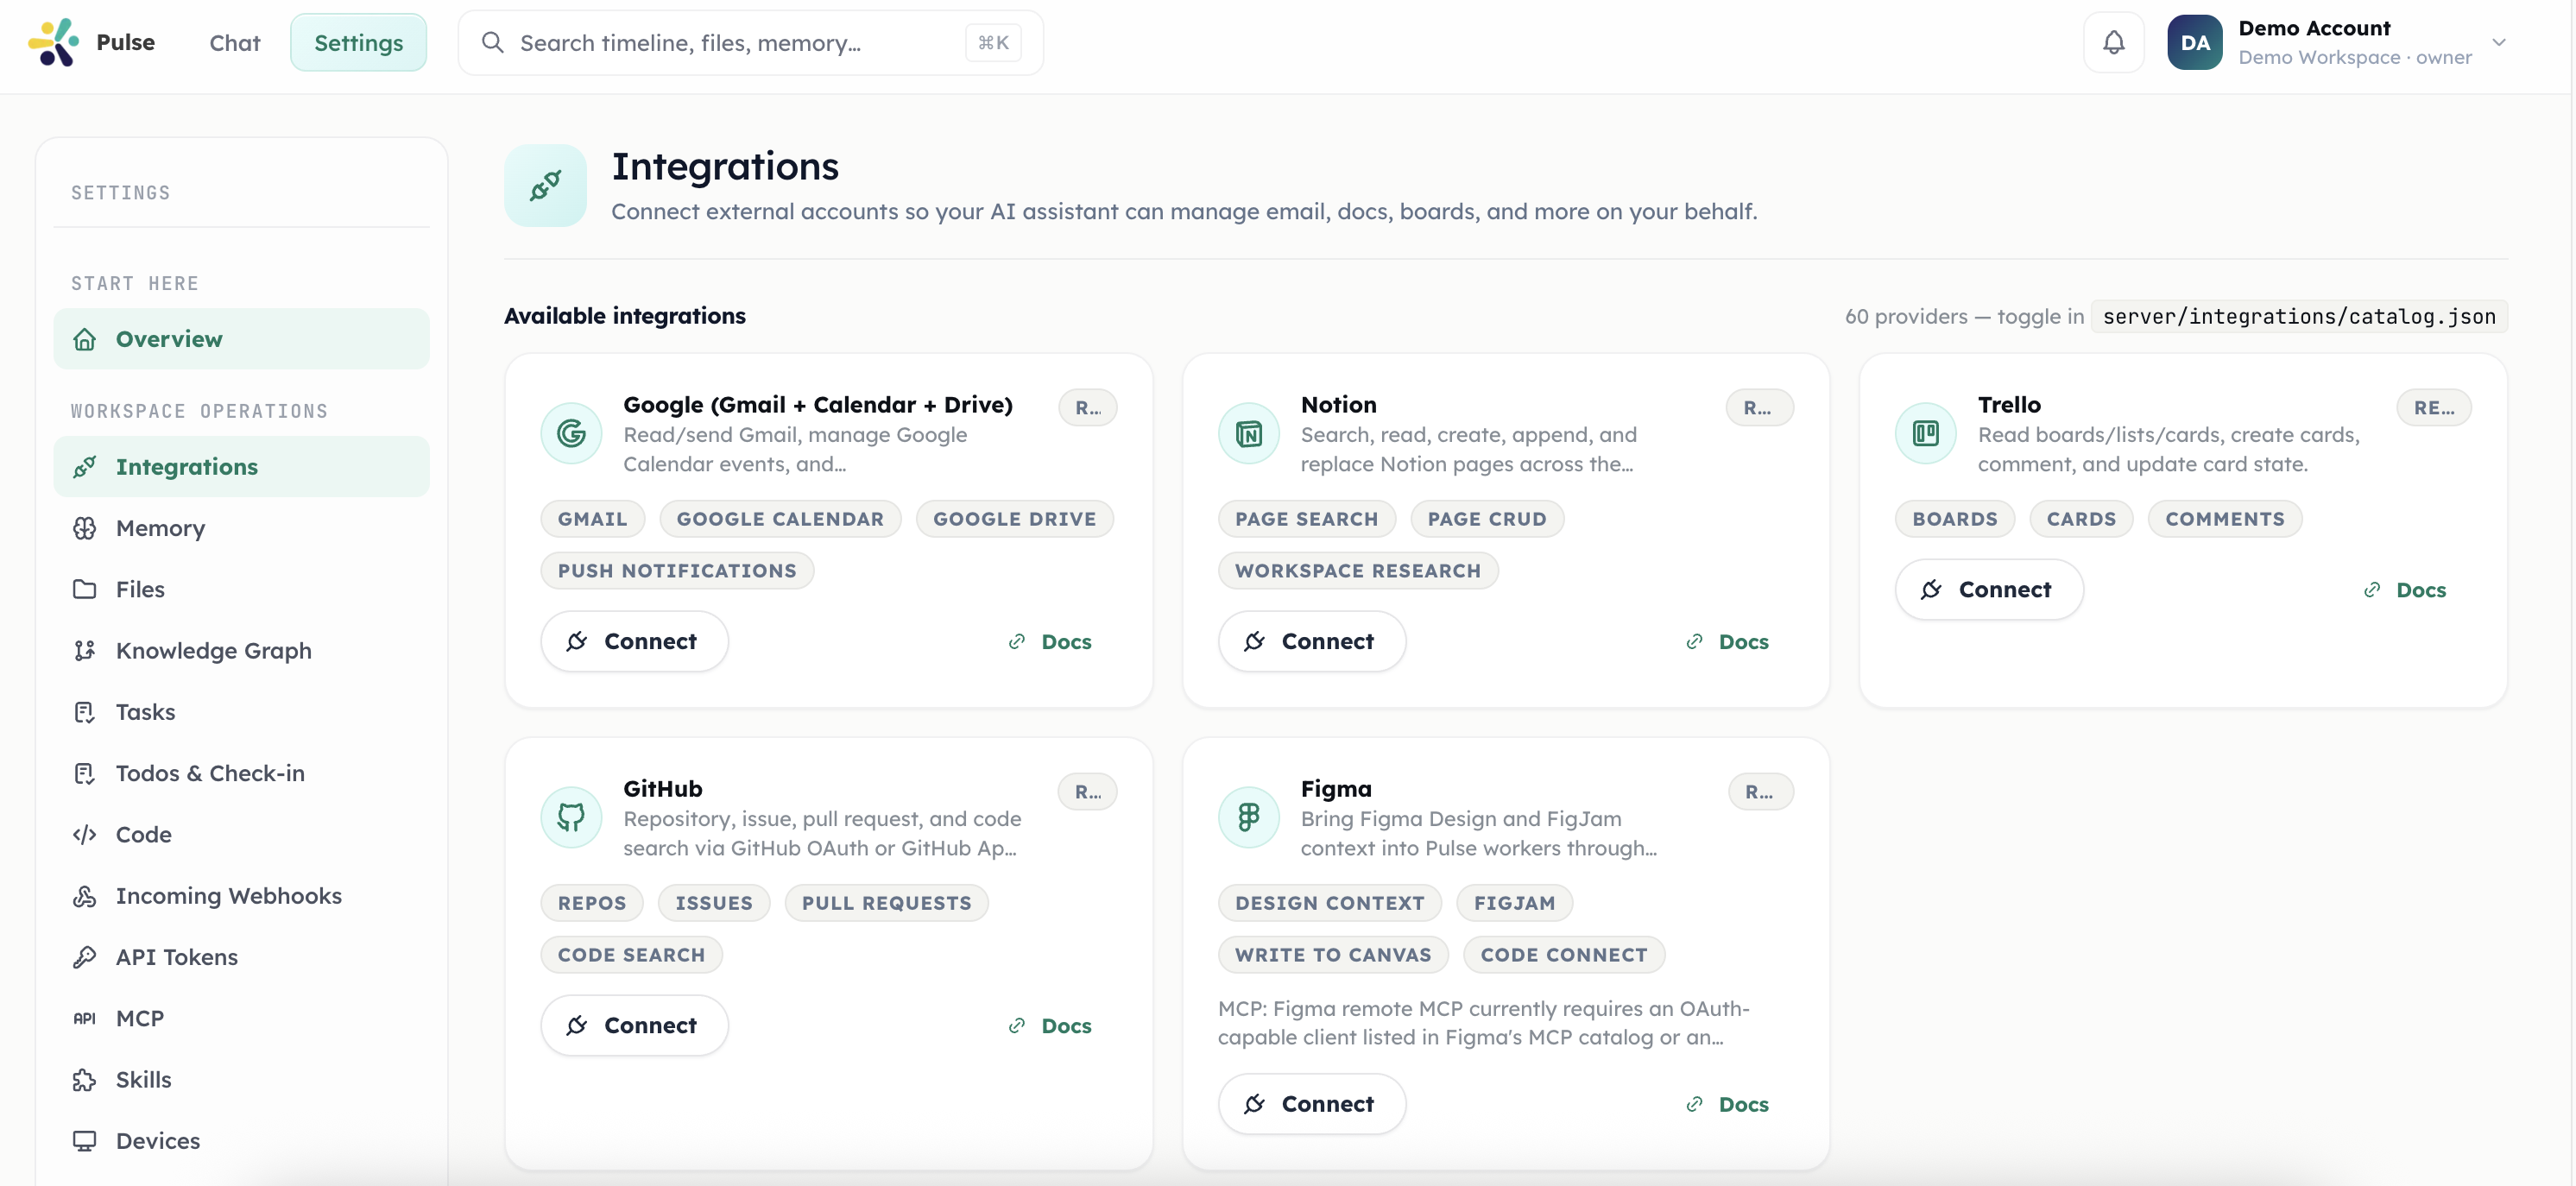Open API Tokens page

click(x=241, y=957)
